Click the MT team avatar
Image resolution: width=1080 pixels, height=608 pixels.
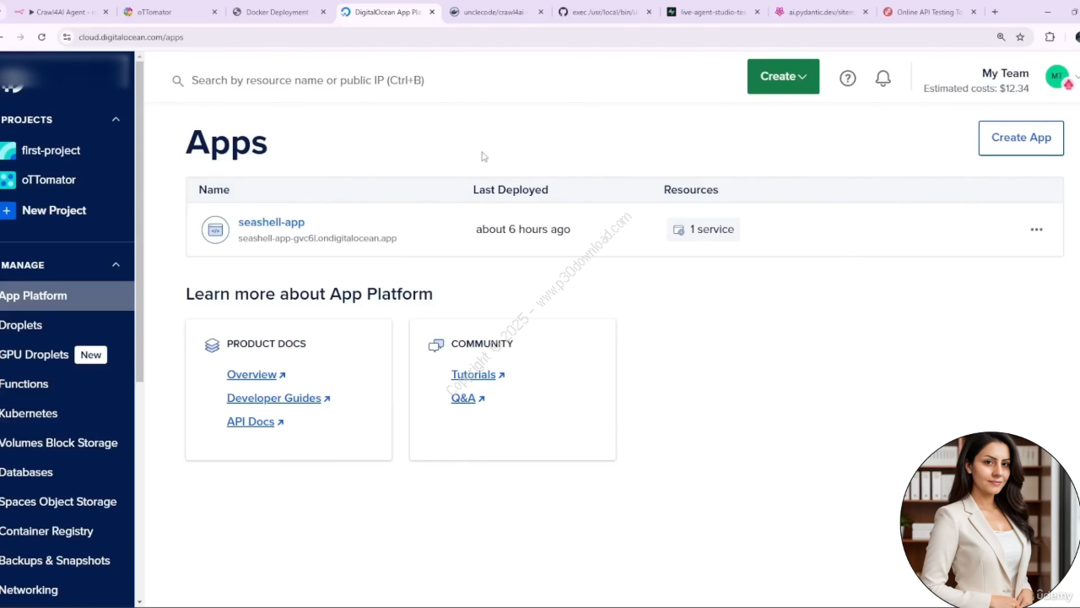click(1056, 77)
